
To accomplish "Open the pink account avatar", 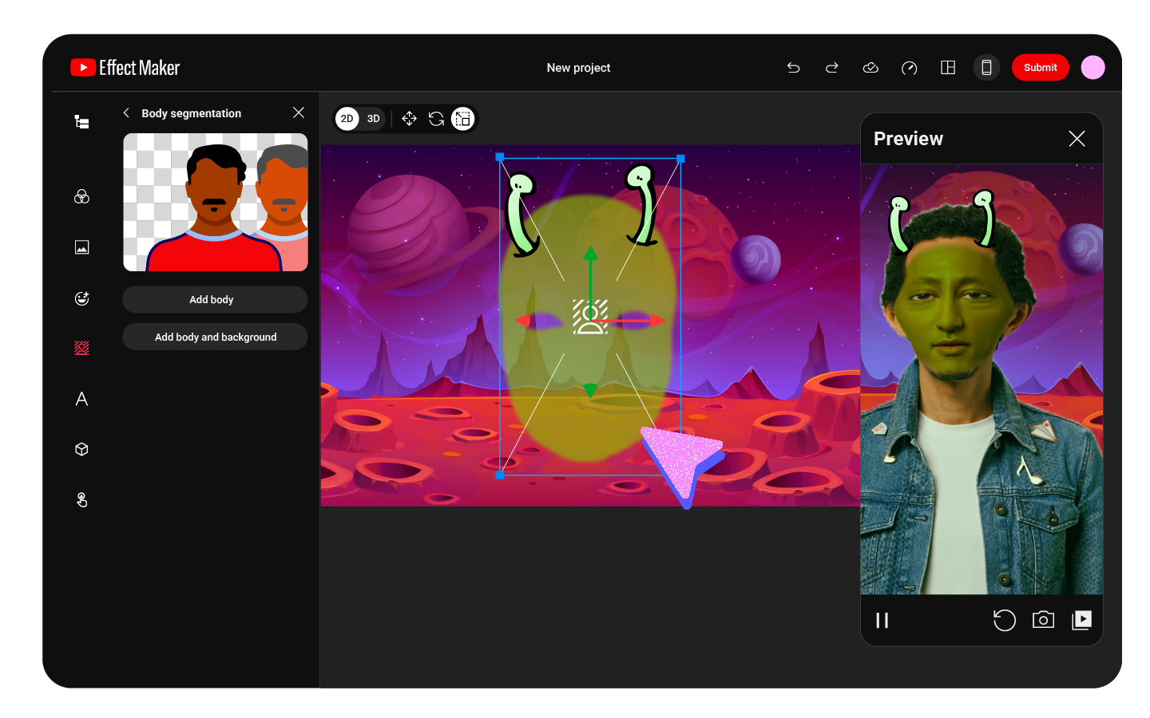I will coord(1092,68).
